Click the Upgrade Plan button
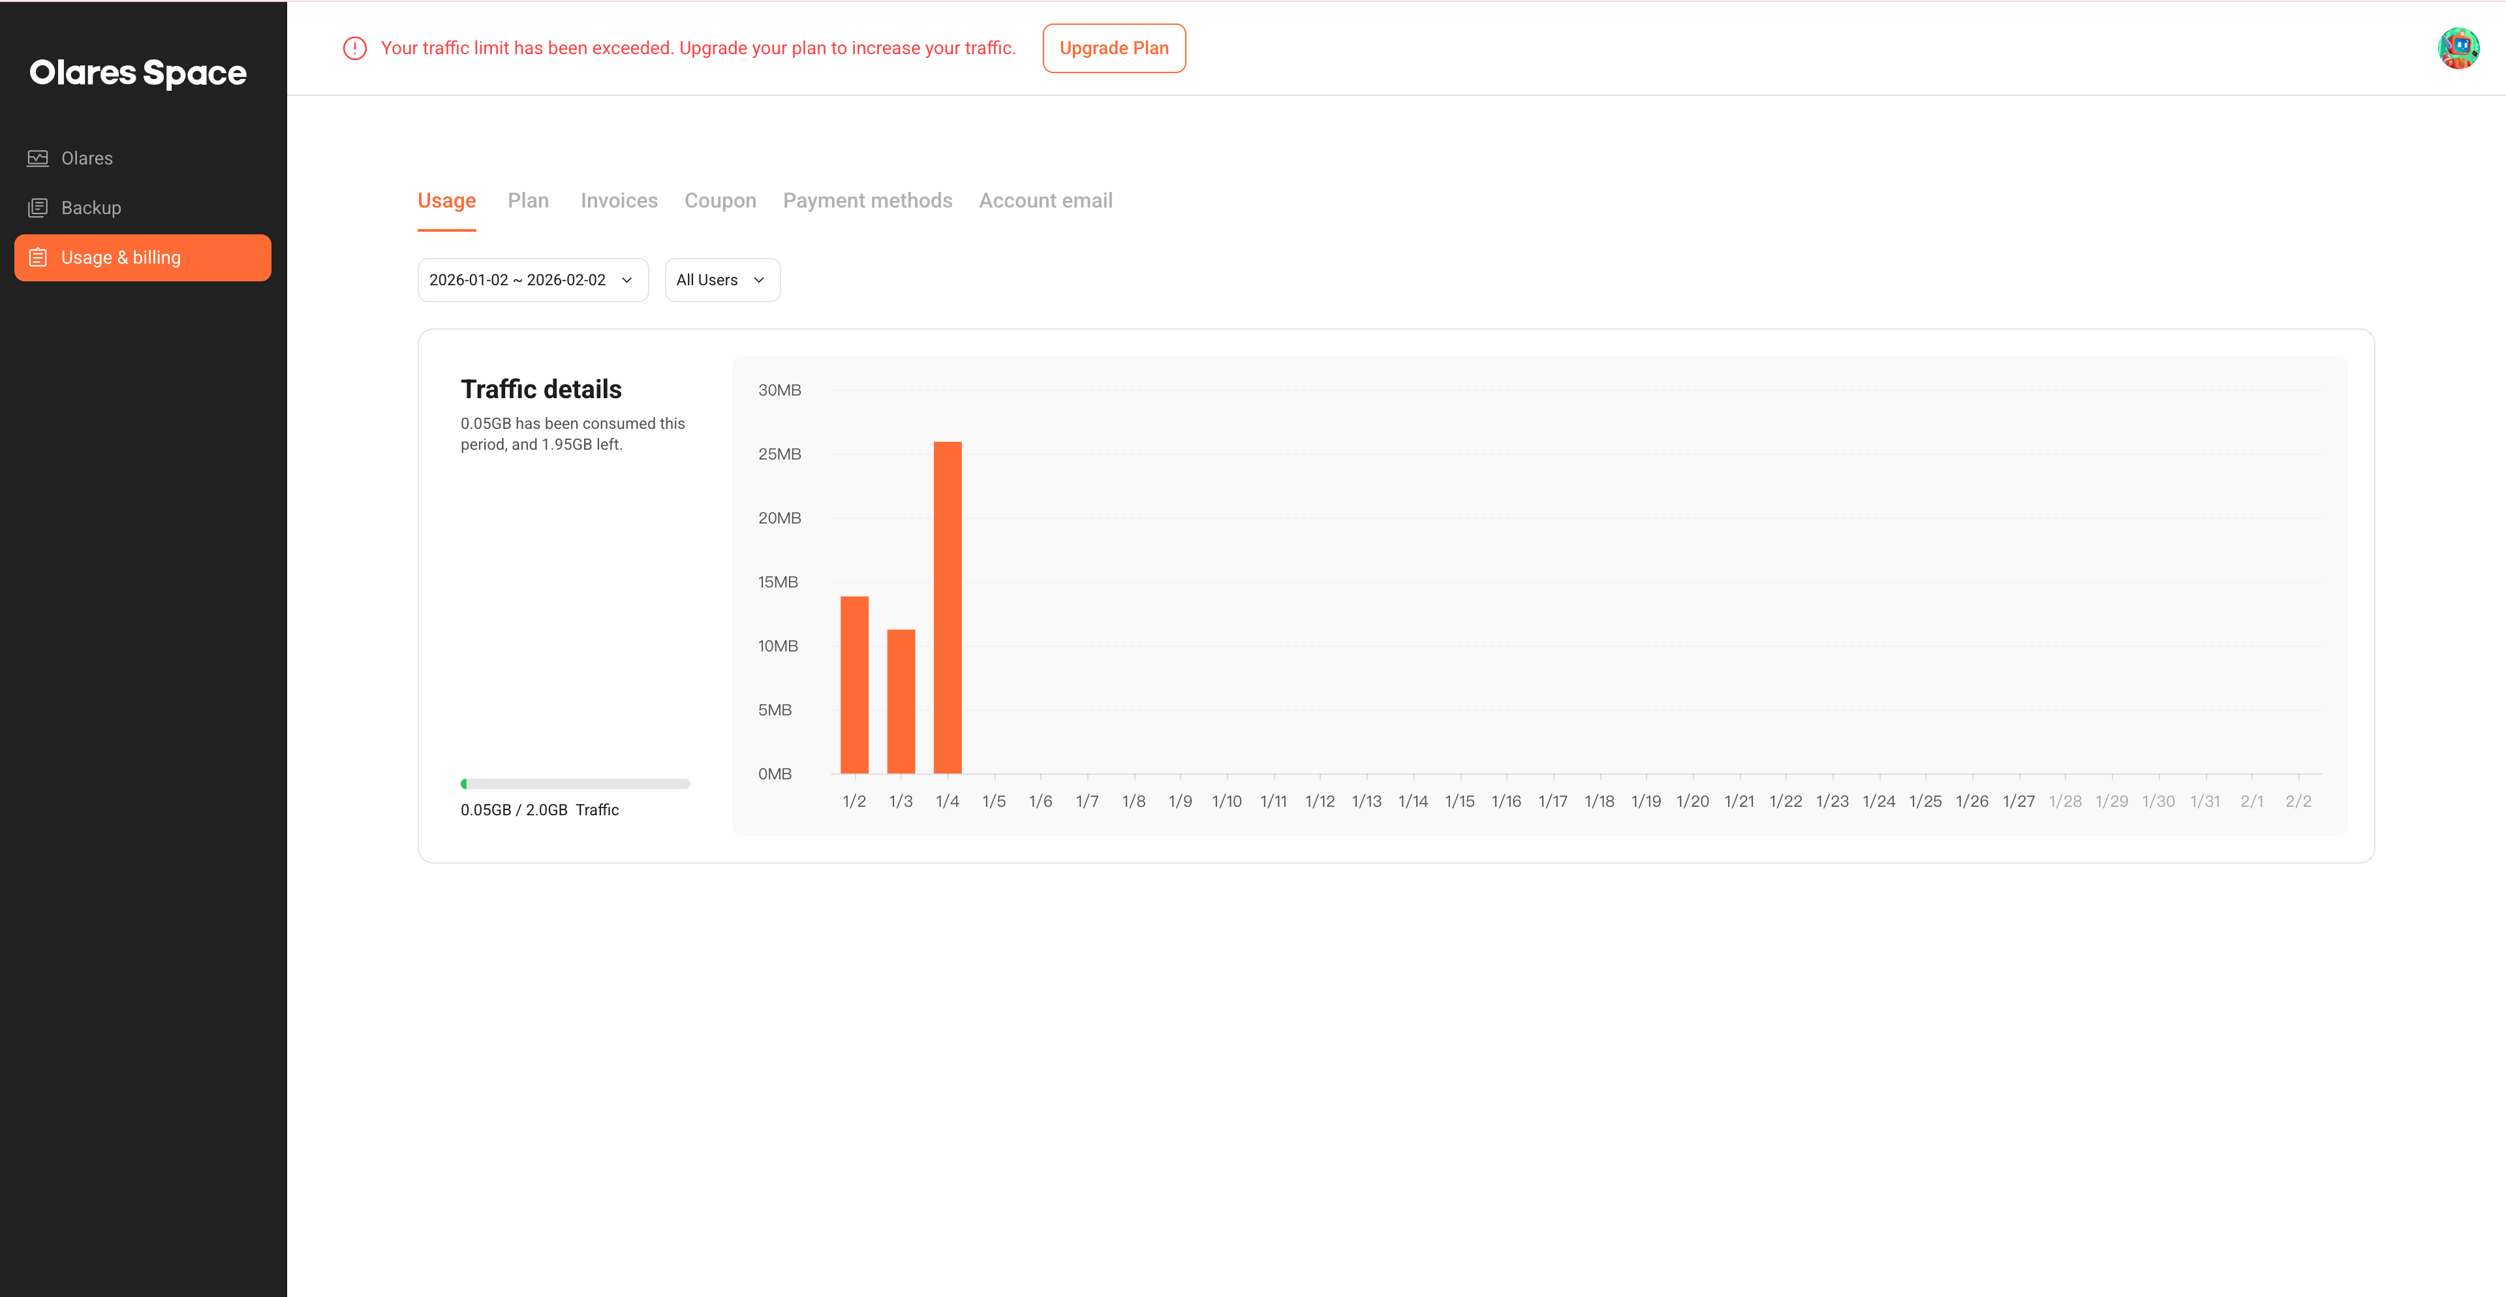The width and height of the screenshot is (2506, 1297). (x=1114, y=49)
